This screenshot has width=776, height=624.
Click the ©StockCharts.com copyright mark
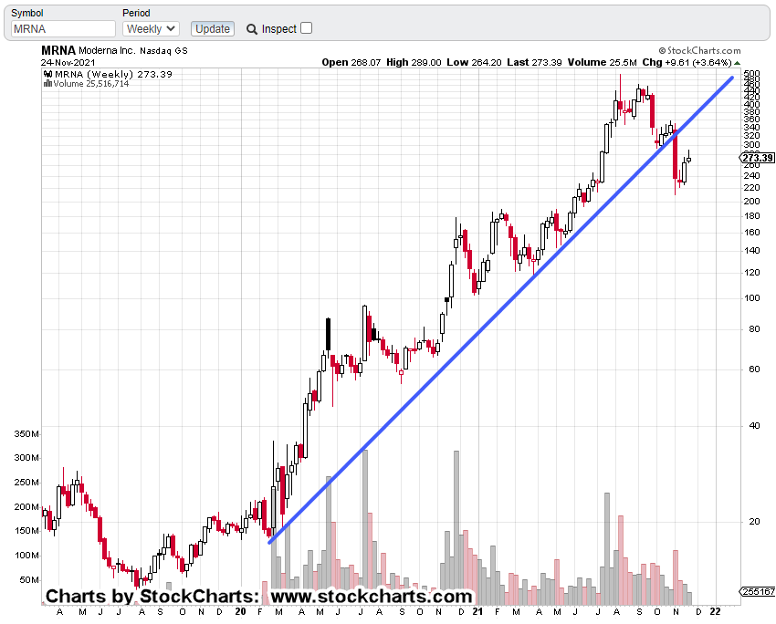pyautogui.click(x=698, y=51)
